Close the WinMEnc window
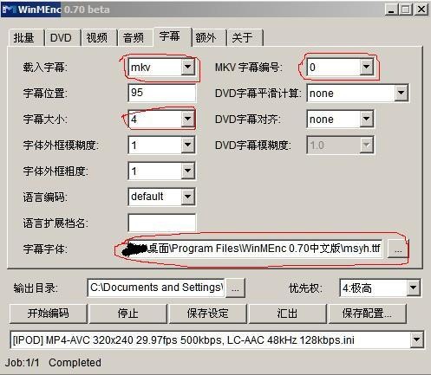The width and height of the screenshot is (431, 375). coord(421,10)
